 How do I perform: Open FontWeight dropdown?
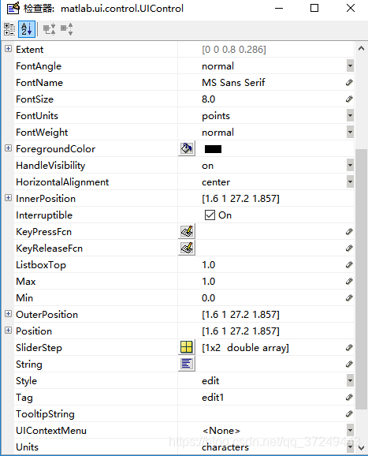[x=350, y=133]
